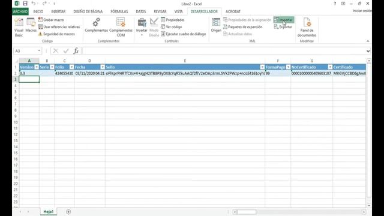
Task: Open the Serie column filter dropdown
Action: point(52,67)
